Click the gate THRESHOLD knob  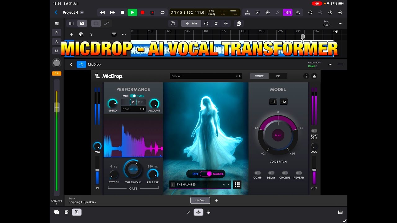point(133,169)
